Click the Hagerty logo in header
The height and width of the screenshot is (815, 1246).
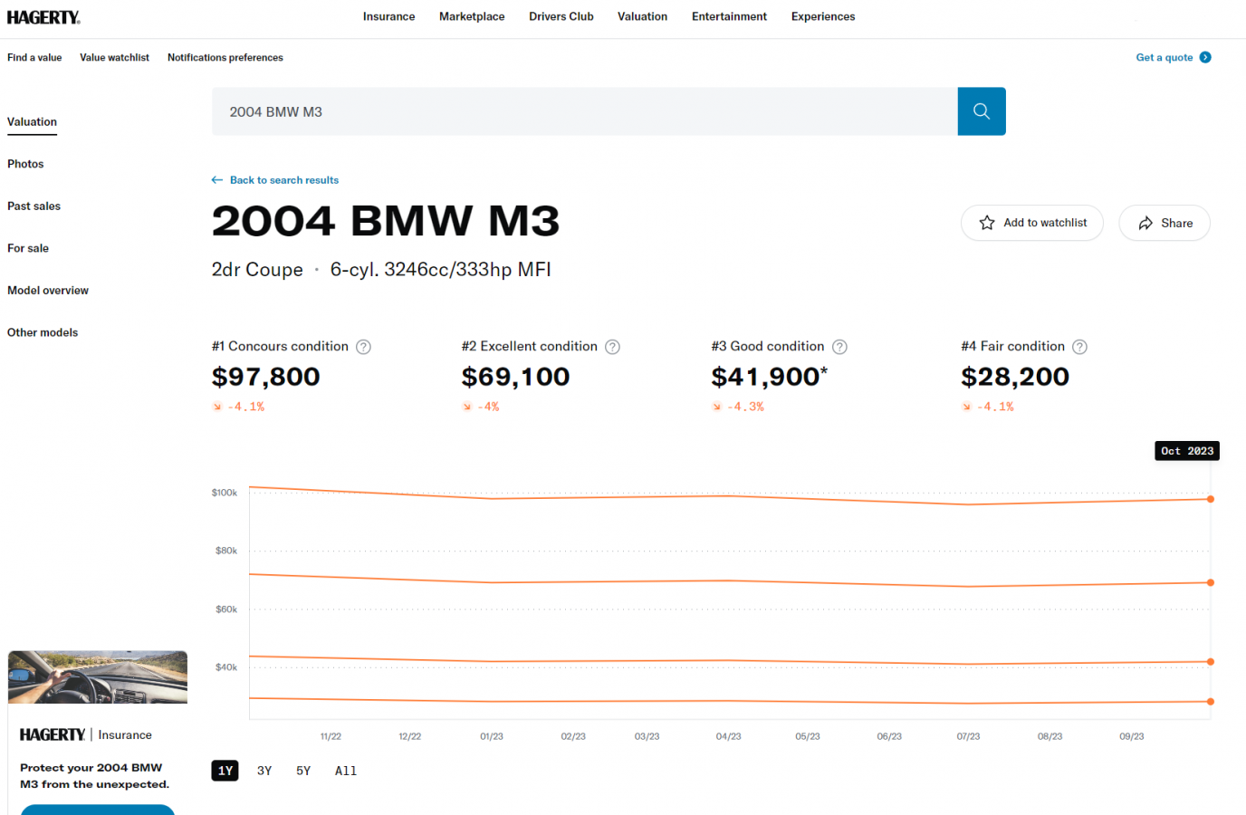pyautogui.click(x=43, y=17)
